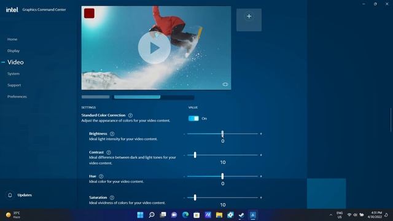393x221 pixels.
Task: Open the Updates notifications
Action: tap(25, 195)
